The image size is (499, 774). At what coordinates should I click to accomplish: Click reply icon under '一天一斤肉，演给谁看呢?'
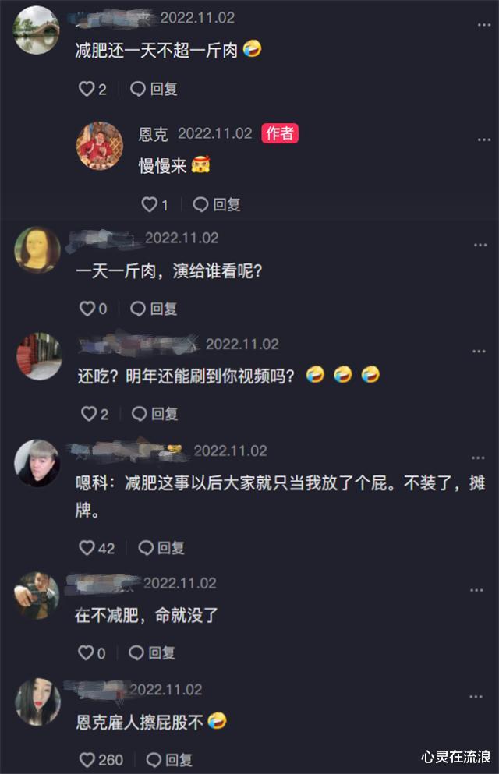[137, 309]
